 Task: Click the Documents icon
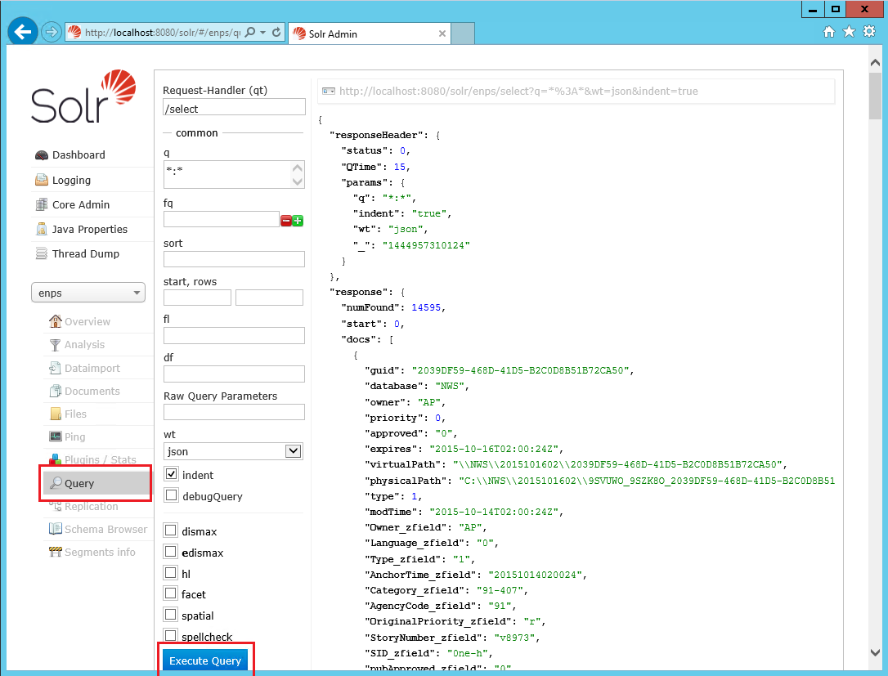tap(55, 392)
